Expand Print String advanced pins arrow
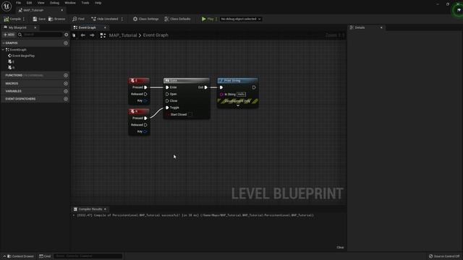The height and width of the screenshot is (260, 463). click(x=238, y=105)
